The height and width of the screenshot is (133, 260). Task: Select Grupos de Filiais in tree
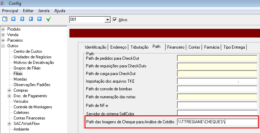27,68
